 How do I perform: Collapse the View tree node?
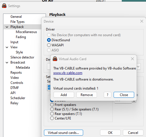pos(7,47)
